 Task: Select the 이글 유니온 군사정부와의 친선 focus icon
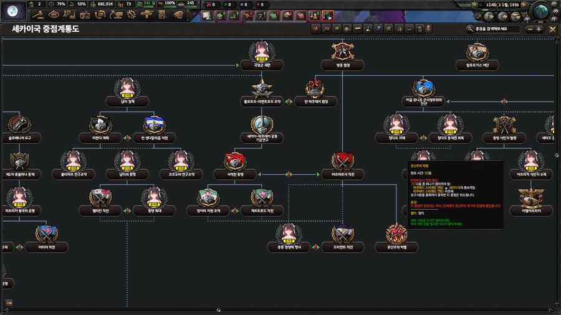pyautogui.click(x=423, y=88)
